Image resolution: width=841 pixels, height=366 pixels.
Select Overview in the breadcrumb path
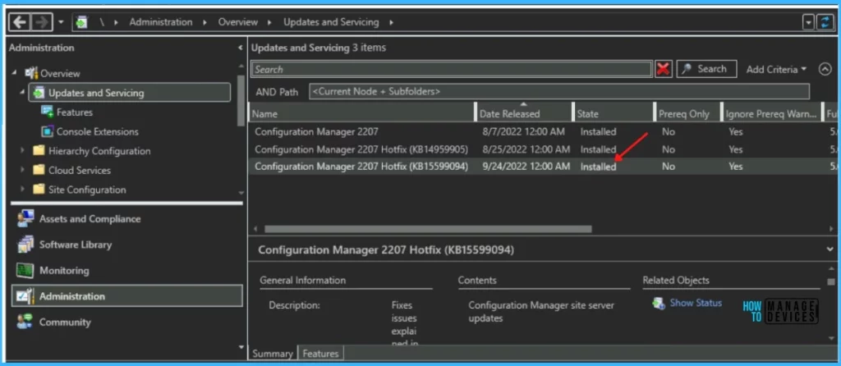[x=237, y=22]
